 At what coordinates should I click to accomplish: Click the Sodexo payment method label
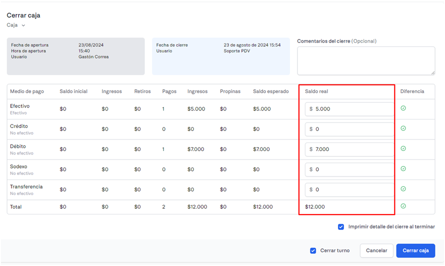click(x=18, y=166)
